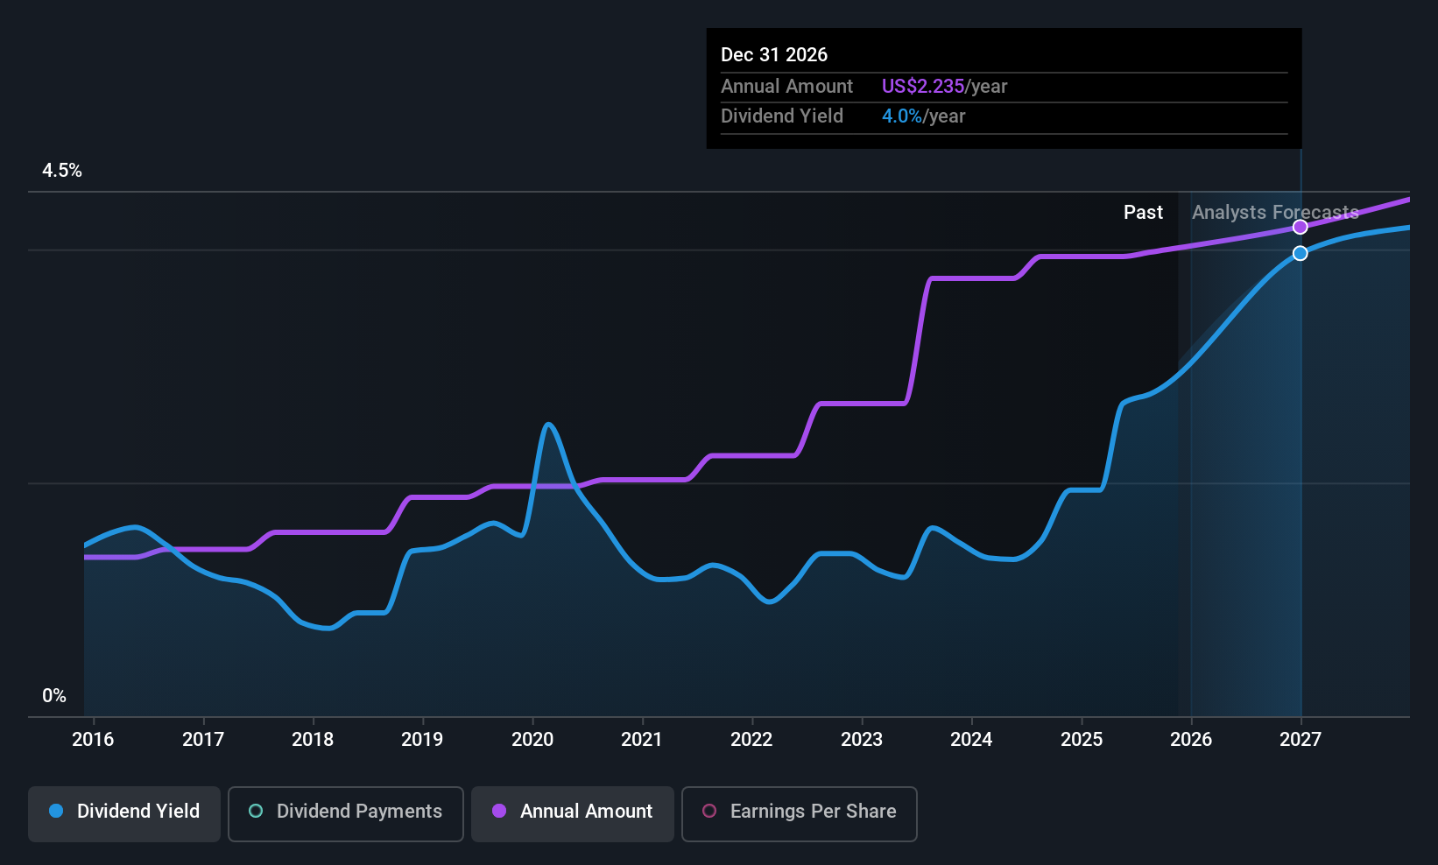Click the blue Dividend Yield legend dot
The image size is (1438, 865).
click(x=56, y=812)
